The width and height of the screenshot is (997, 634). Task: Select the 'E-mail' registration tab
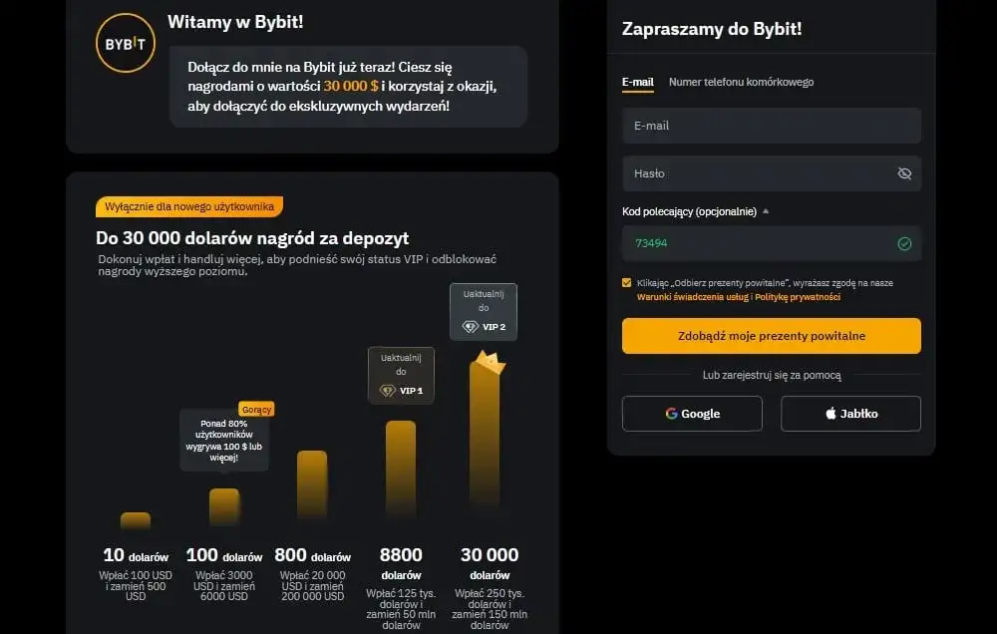pyautogui.click(x=638, y=83)
